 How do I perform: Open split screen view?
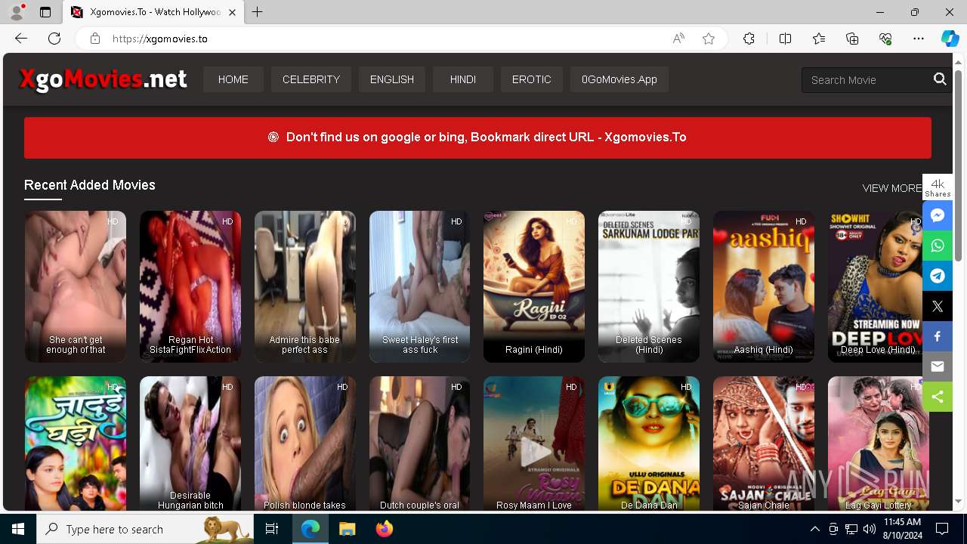(x=785, y=39)
